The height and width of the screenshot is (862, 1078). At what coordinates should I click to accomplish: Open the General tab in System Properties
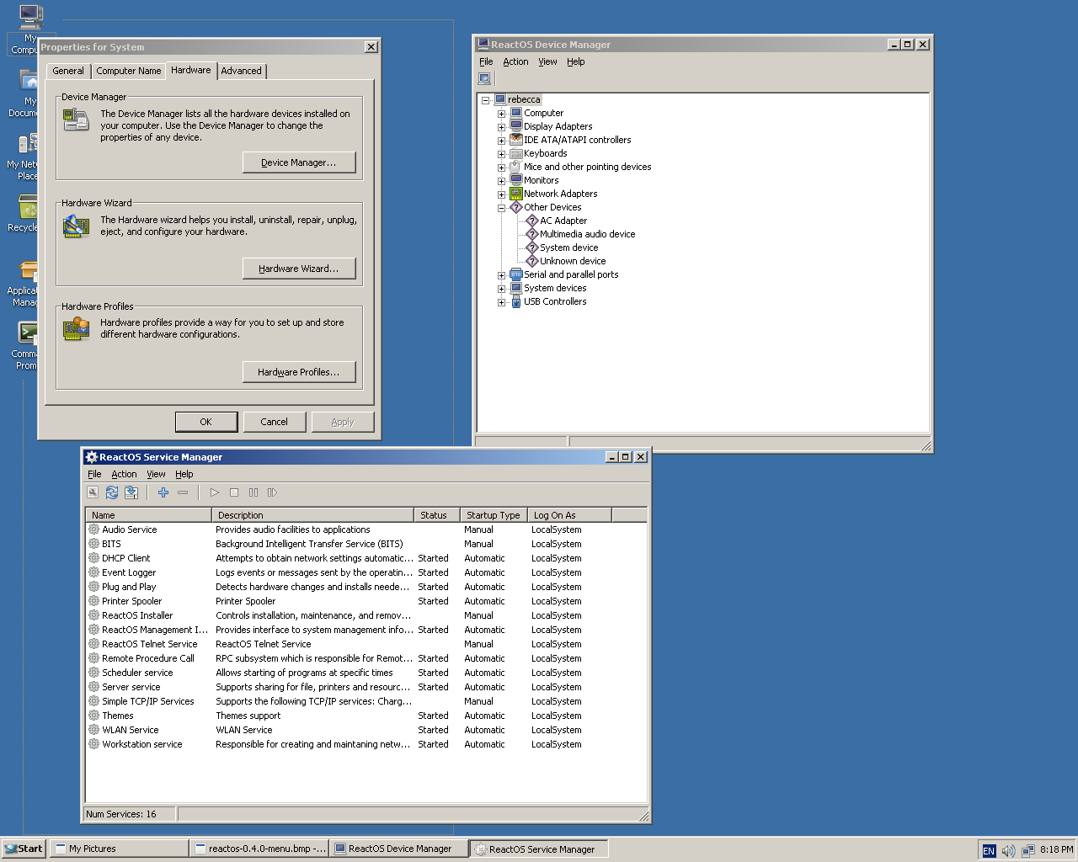pos(68,71)
